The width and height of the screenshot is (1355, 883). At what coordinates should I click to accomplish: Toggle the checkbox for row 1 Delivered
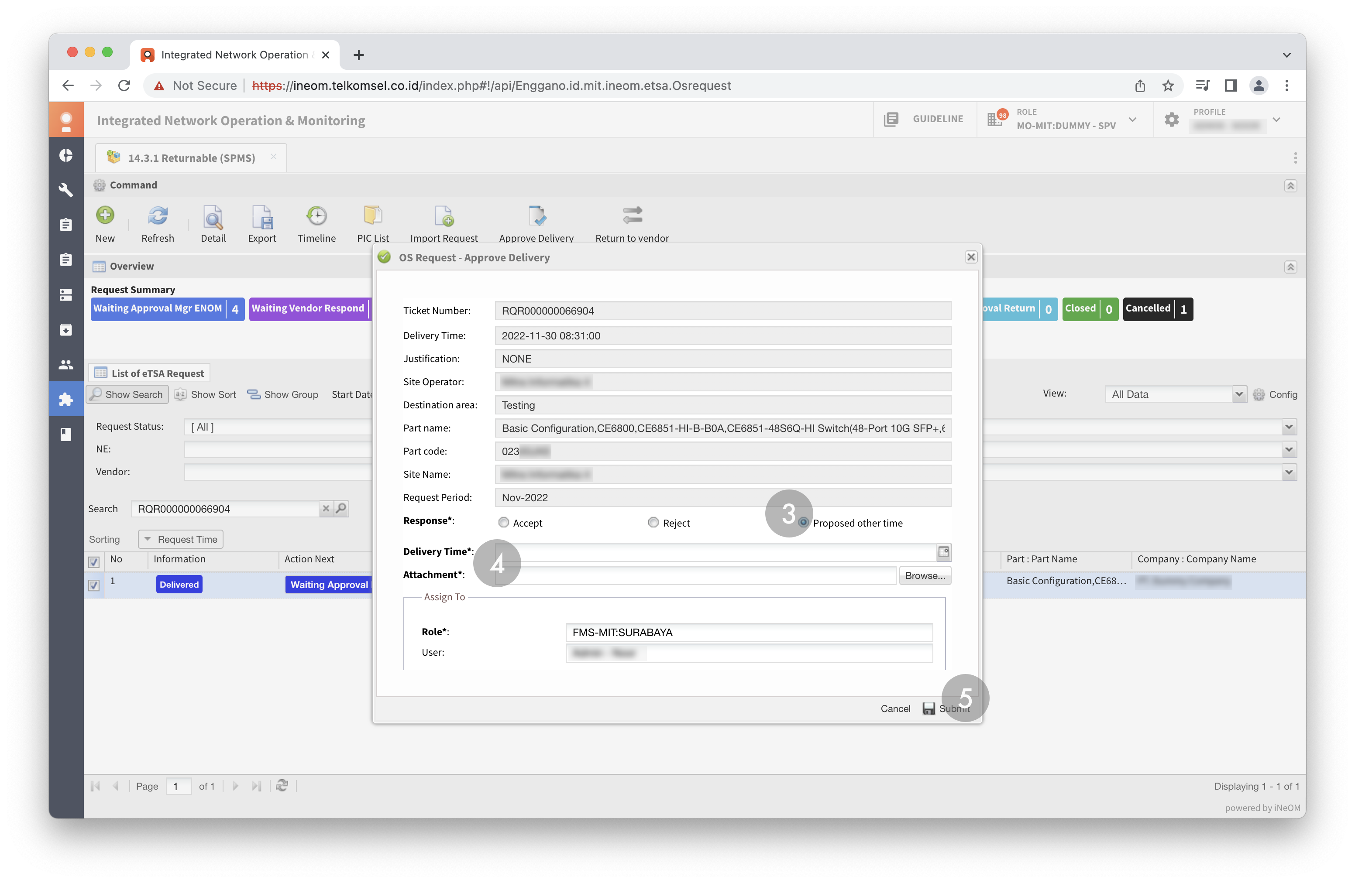click(94, 585)
